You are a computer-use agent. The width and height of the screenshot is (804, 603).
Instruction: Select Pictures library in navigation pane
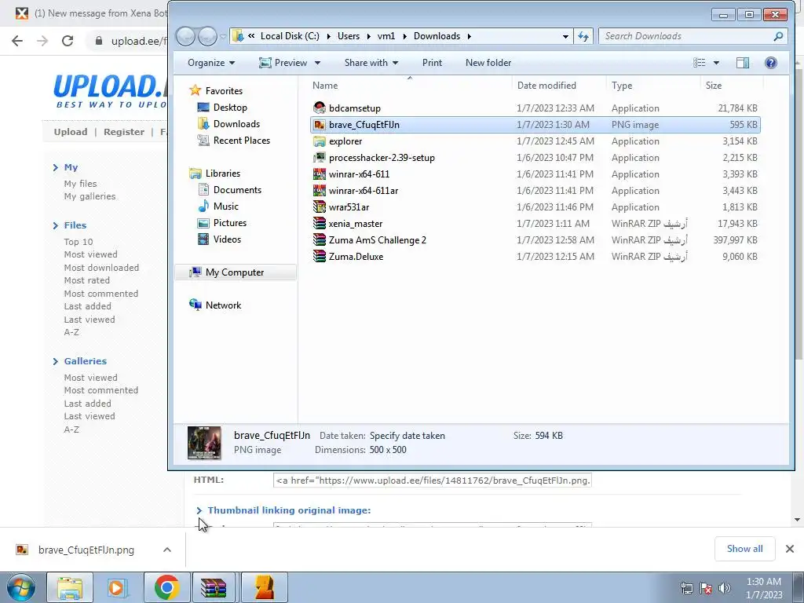(x=222, y=222)
